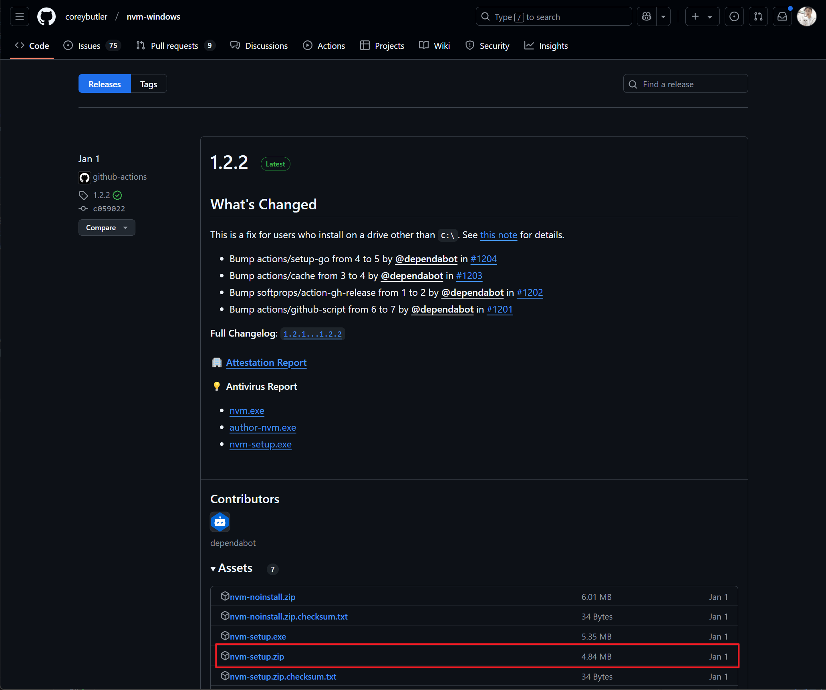Open commit c059022
Image resolution: width=826 pixels, height=690 pixels.
109,209
